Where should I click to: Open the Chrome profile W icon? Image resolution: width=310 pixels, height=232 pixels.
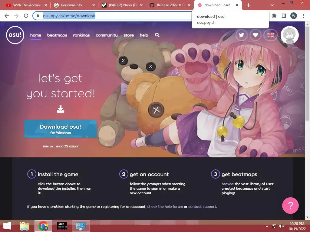click(294, 16)
